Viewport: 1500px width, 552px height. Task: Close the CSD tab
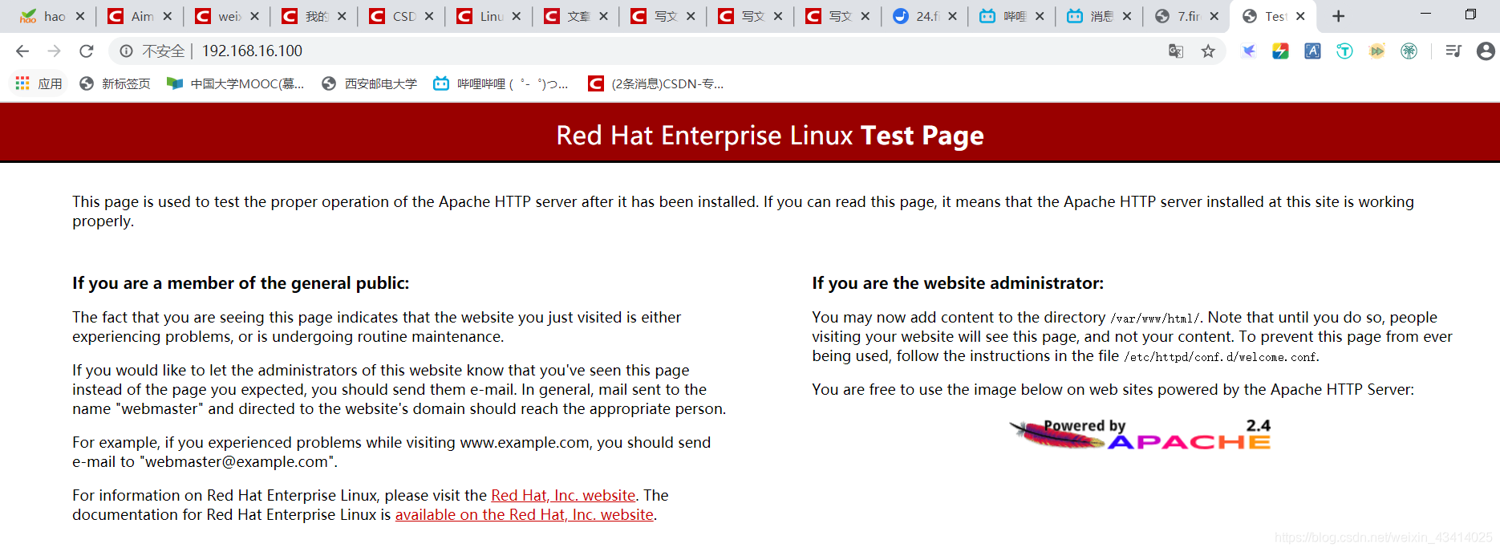pyautogui.click(x=429, y=16)
